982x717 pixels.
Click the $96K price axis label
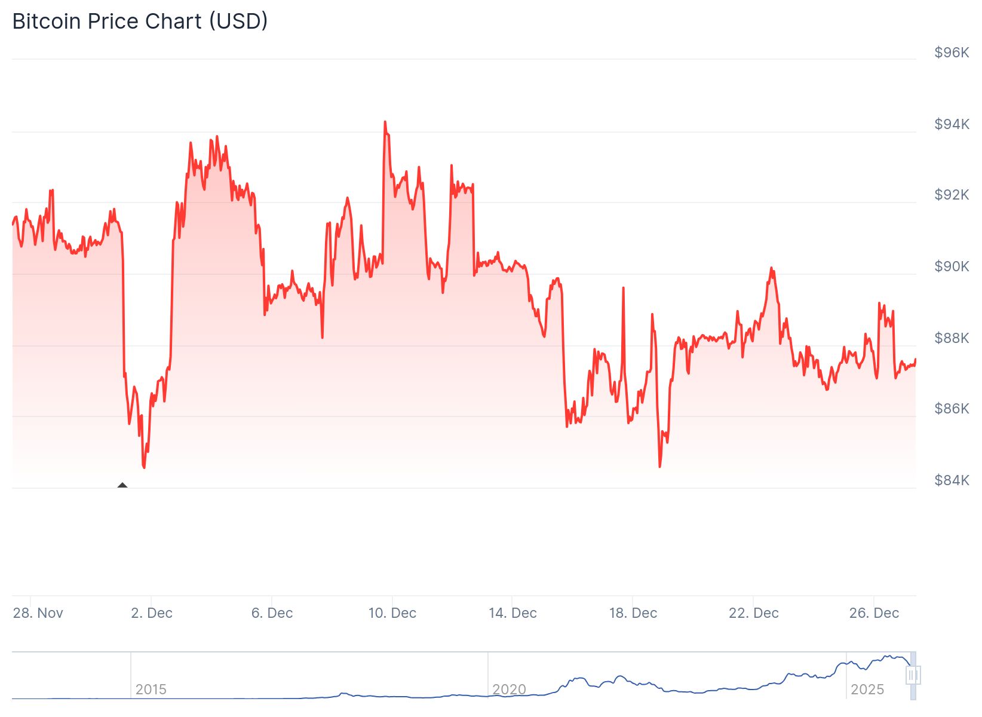(952, 53)
